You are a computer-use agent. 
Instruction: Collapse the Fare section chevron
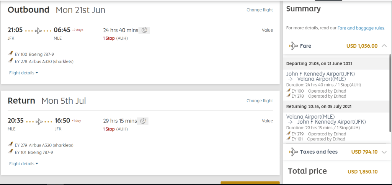(384, 46)
